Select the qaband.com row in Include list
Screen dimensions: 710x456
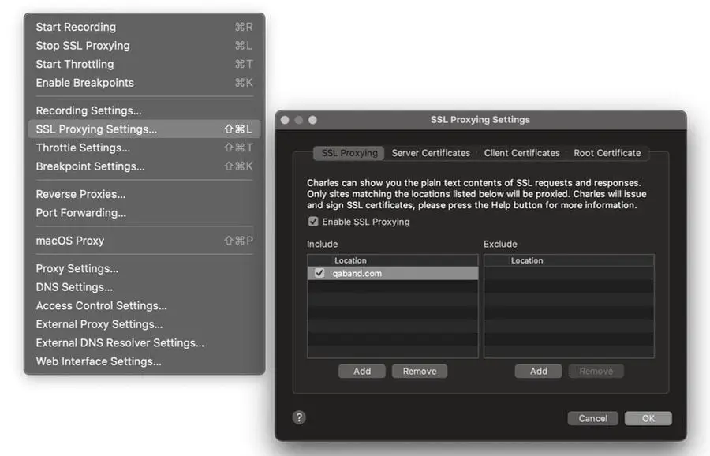tap(394, 273)
